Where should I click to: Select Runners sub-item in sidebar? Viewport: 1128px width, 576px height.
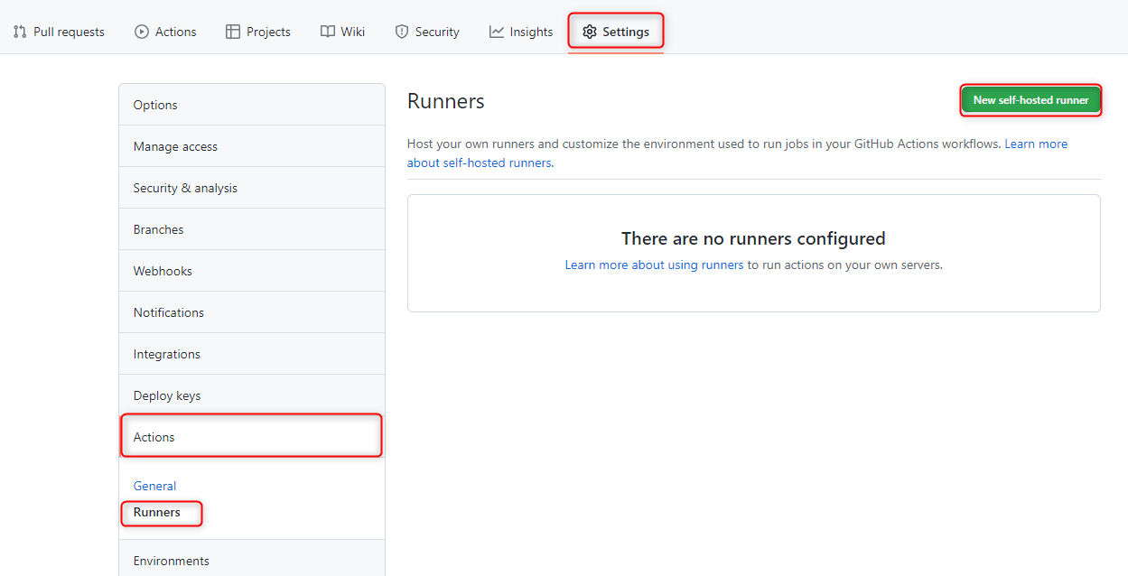(157, 512)
